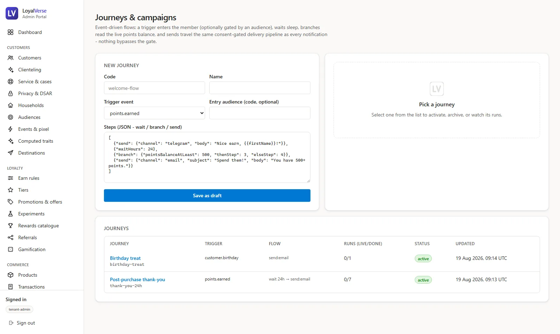Click the Audiences target icon
Image resolution: width=560 pixels, height=334 pixels.
(x=10, y=117)
